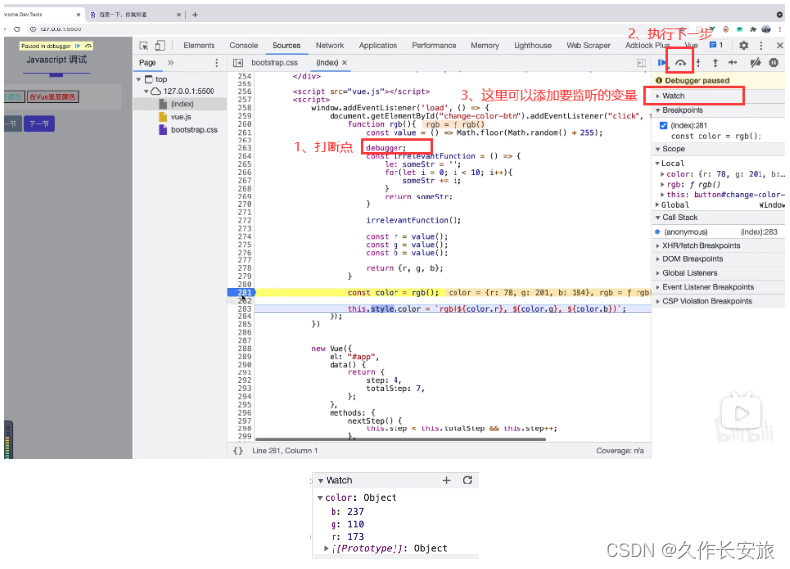The image size is (790, 569).
Task: Toggle the device toolbar icon
Action: click(160, 46)
